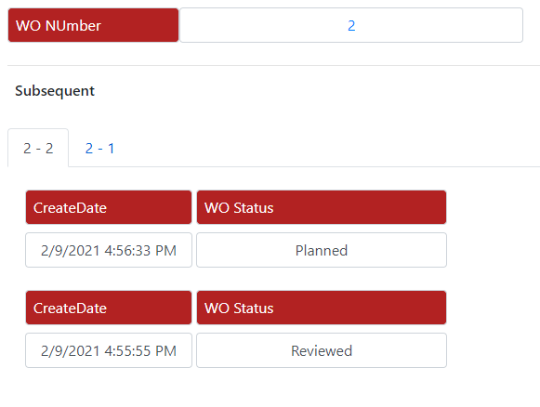Image resolution: width=540 pixels, height=407 pixels.
Task: Click the Planned status field
Action: [x=322, y=250]
